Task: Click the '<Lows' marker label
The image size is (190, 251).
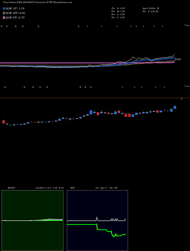Action: click(187, 86)
